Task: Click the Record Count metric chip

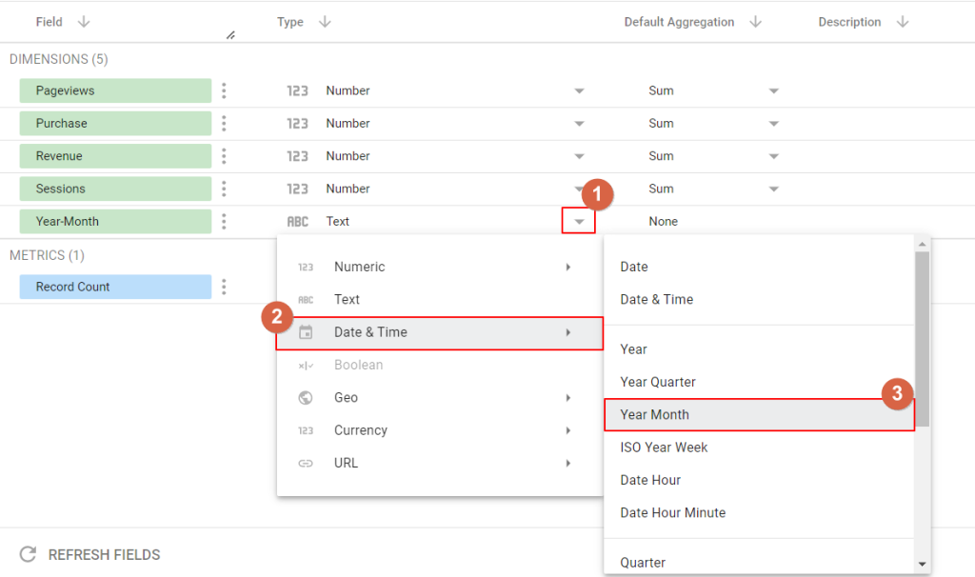Action: click(115, 287)
